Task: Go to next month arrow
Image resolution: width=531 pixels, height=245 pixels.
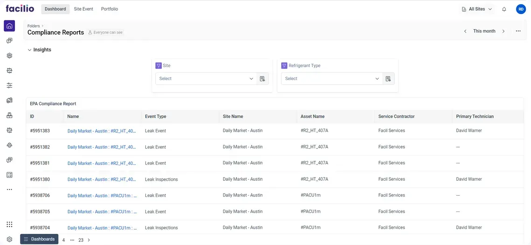Action: [x=503, y=31]
